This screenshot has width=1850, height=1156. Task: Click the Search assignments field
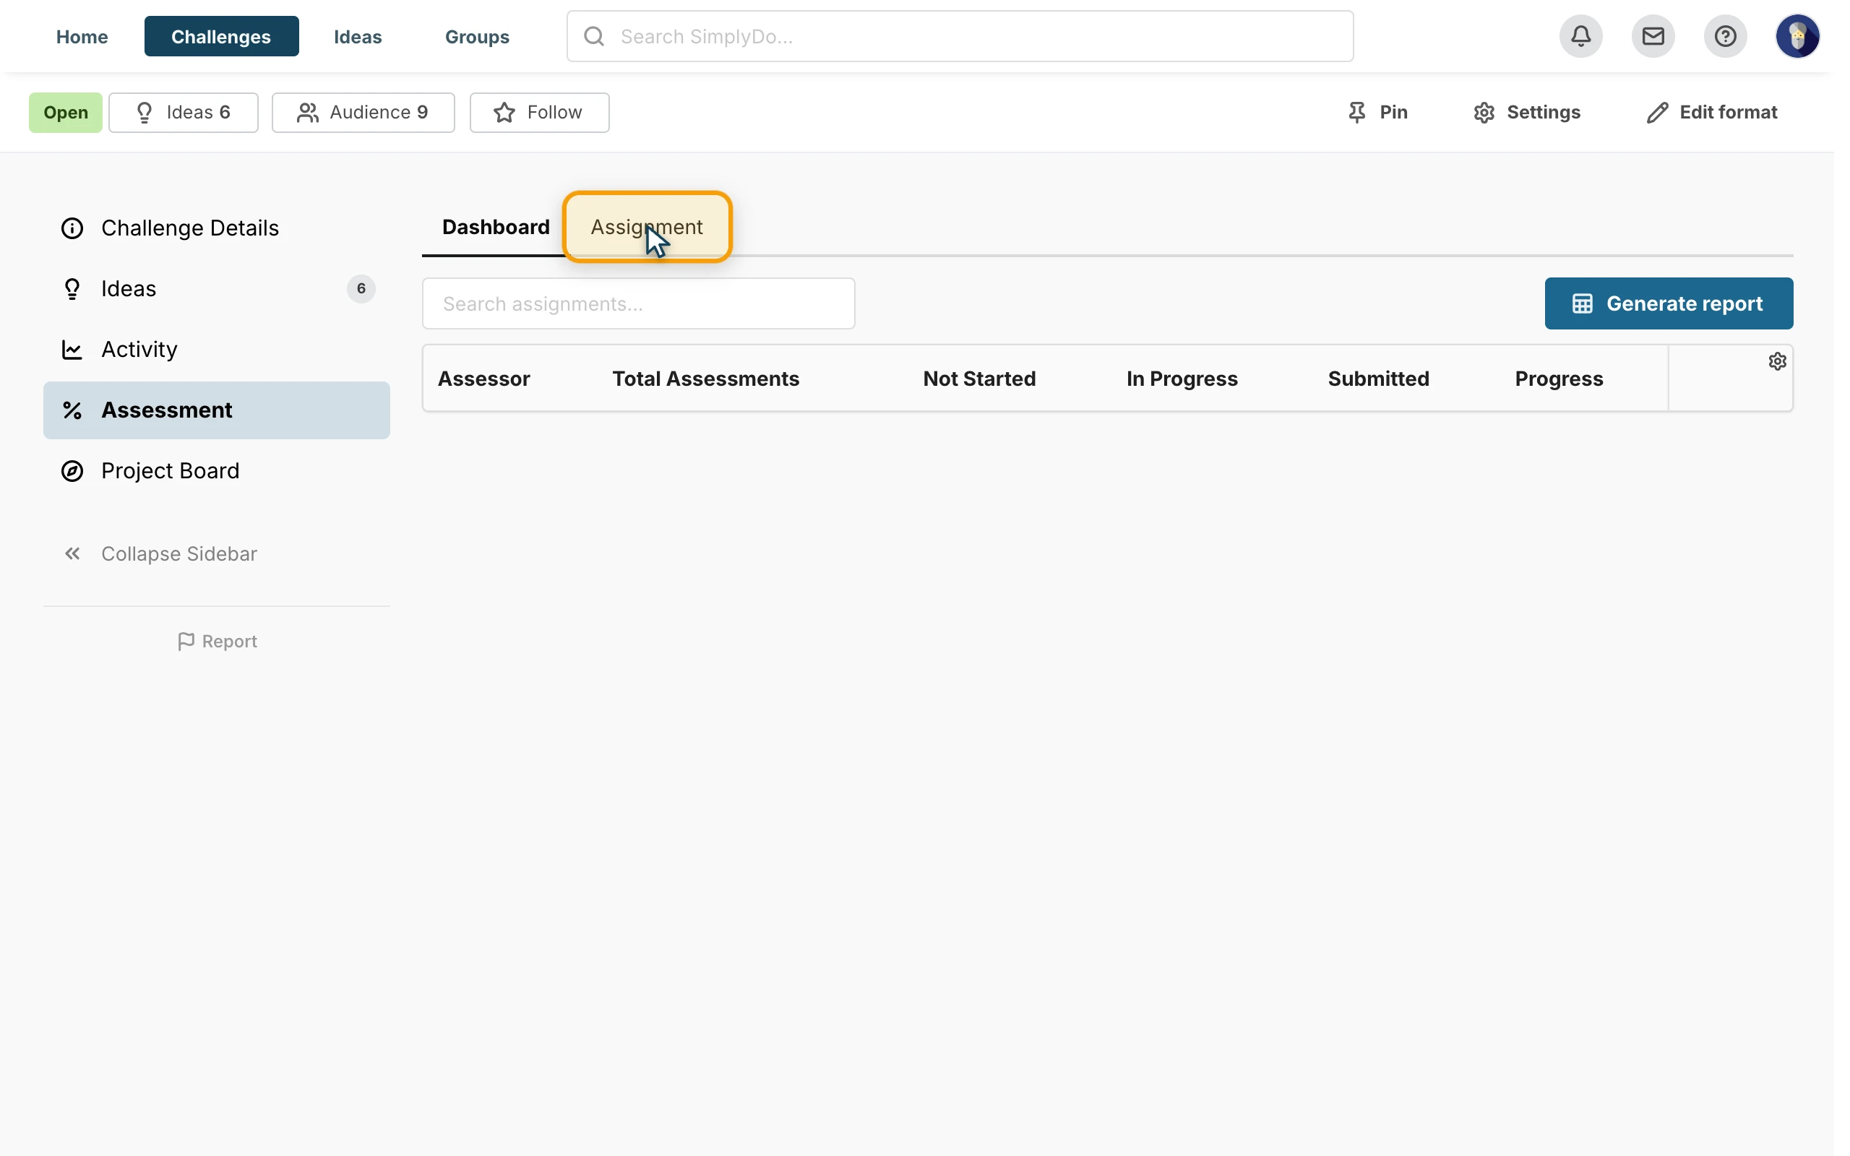(638, 303)
